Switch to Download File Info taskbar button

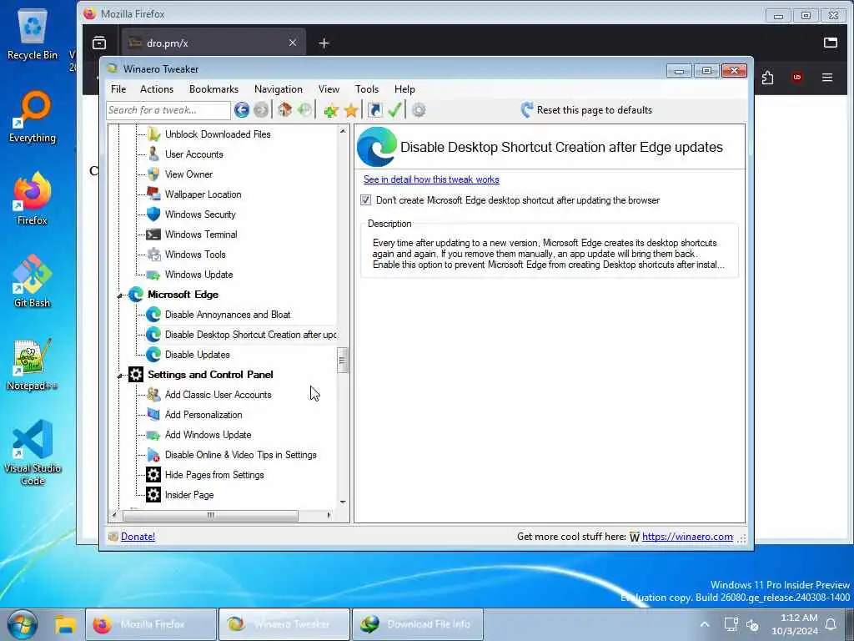pyautogui.click(x=418, y=624)
